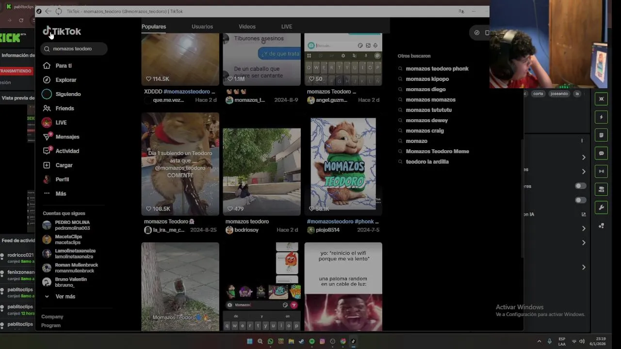Click browser back arrow in TikTok window
621x349 pixels.
(x=48, y=11)
